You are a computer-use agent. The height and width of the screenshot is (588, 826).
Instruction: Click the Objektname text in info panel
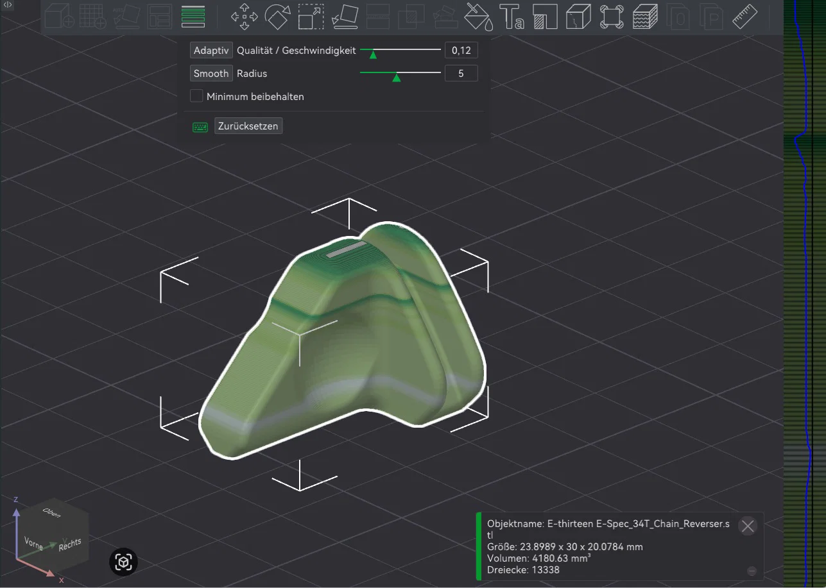point(608,530)
